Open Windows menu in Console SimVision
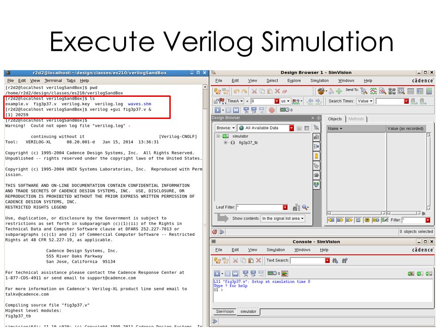The image size is (443, 332). (x=302, y=250)
